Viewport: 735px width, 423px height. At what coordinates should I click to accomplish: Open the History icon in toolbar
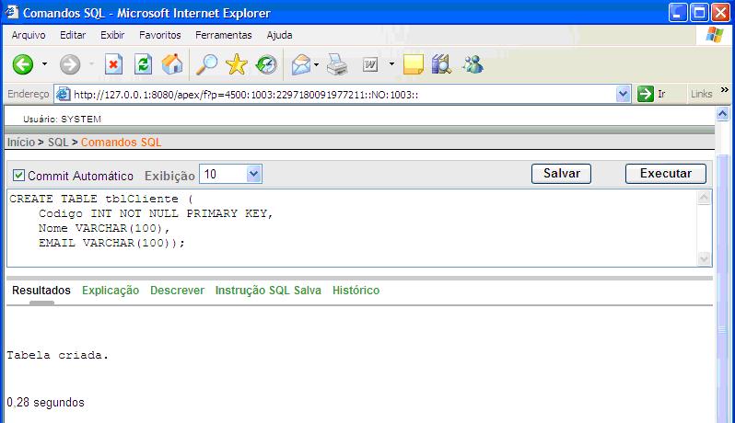point(266,64)
